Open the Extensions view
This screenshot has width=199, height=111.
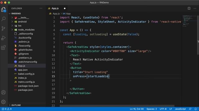[x=3, y=47]
